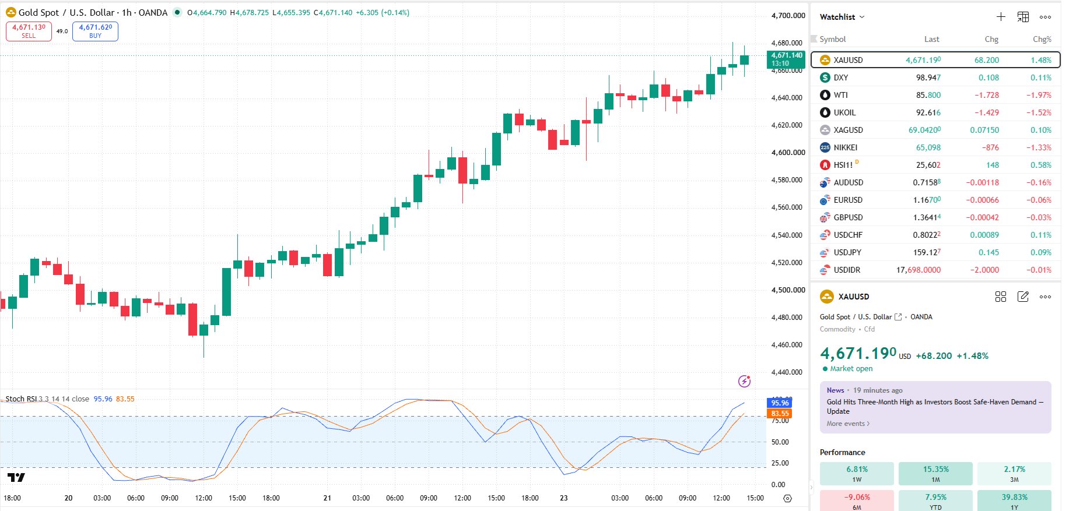This screenshot has width=1066, height=511.
Task: Sort the watchlist by the Chg% column
Action: point(1042,39)
